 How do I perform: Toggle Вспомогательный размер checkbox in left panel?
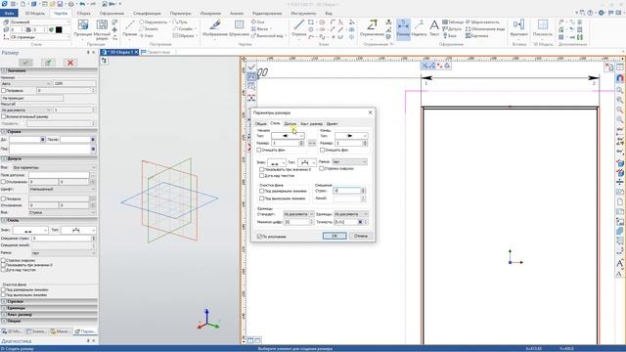(x=4, y=116)
